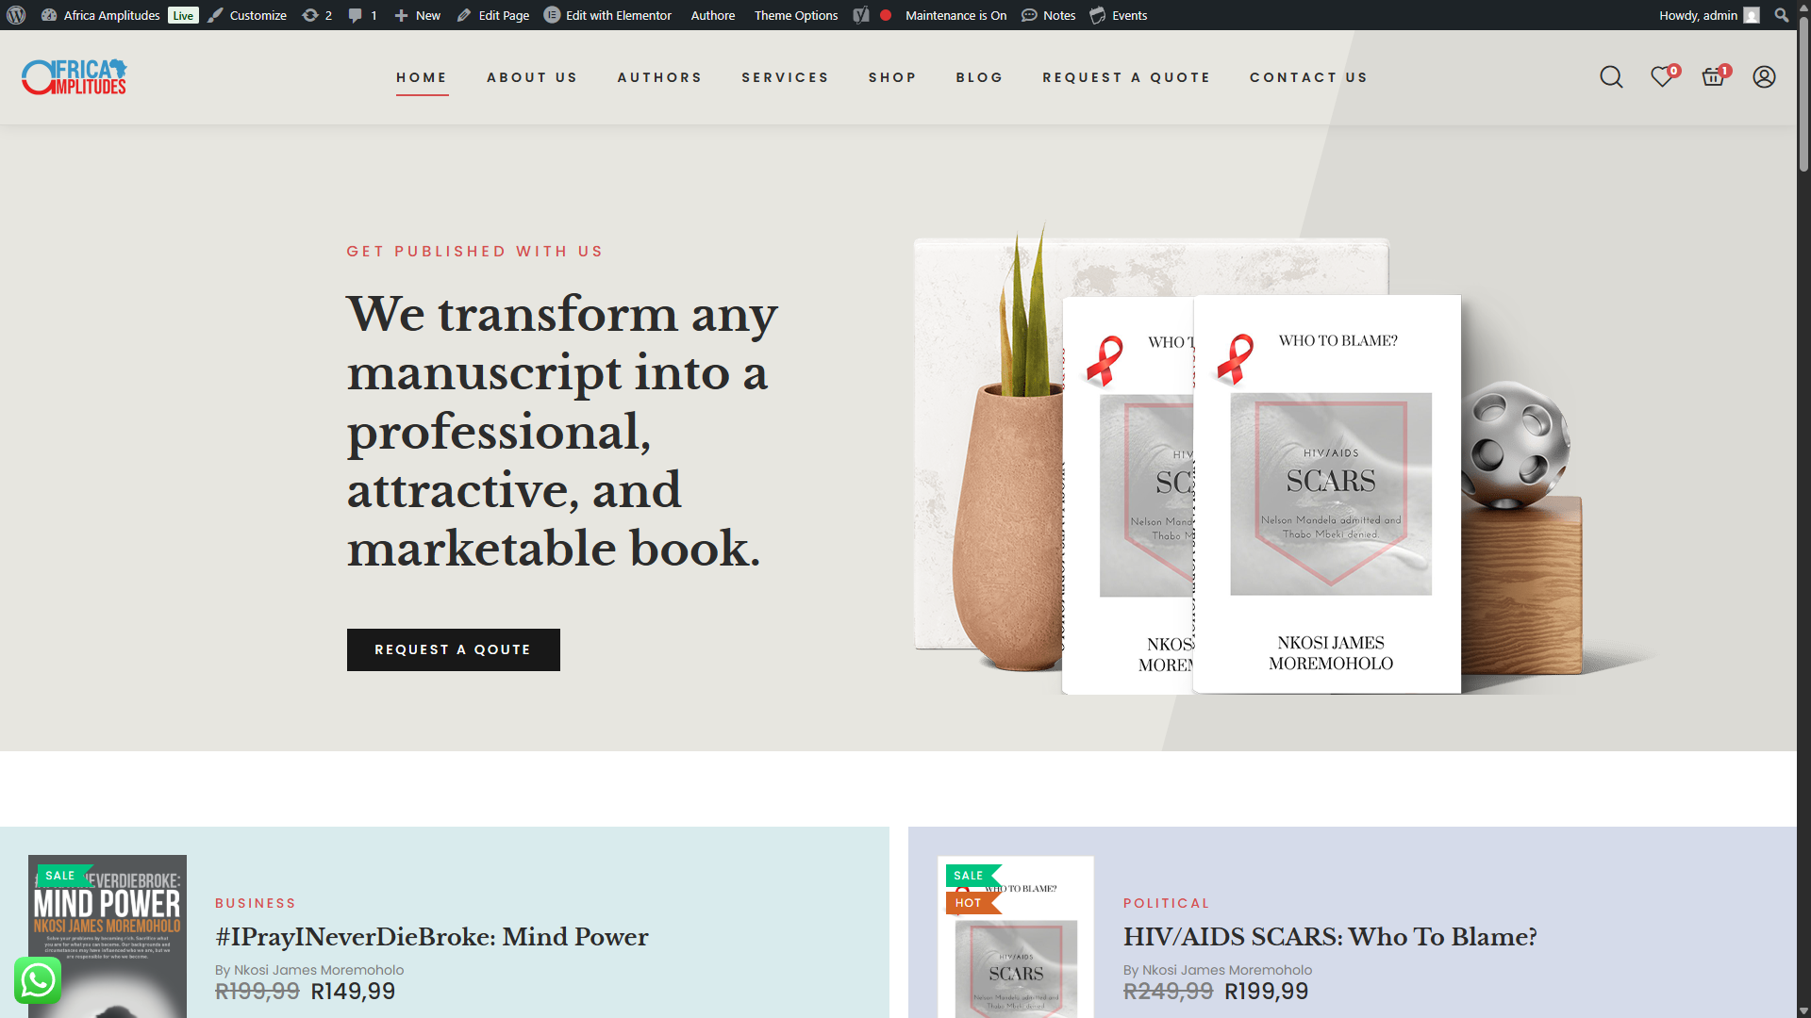Open the shopping cart basket icon
1811x1018 pixels.
tap(1713, 77)
